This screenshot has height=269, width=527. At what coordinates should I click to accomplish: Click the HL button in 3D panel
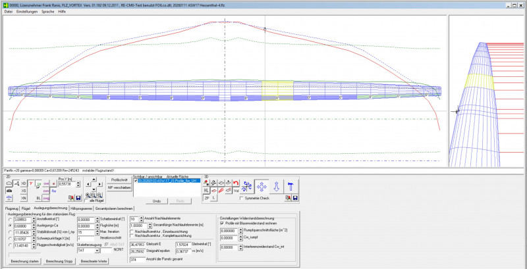[206, 189]
